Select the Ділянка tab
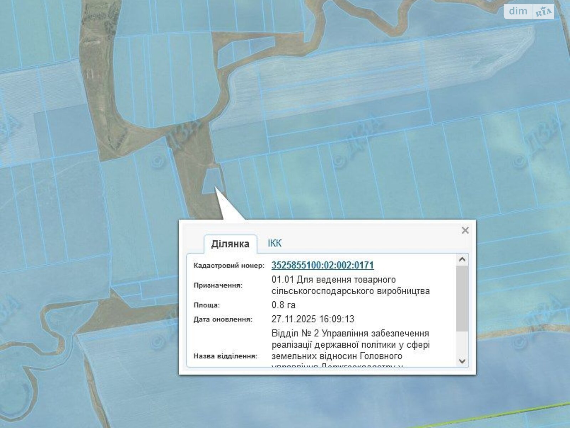The height and width of the screenshot is (428, 570). click(230, 244)
